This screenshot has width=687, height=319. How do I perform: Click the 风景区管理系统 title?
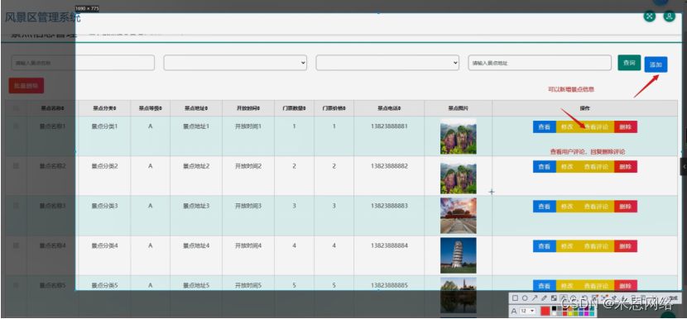[42, 18]
